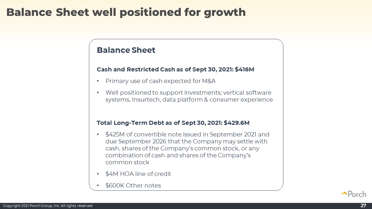
Task: Click the 'Well positioned to support investments' bullet
Action: [189, 96]
